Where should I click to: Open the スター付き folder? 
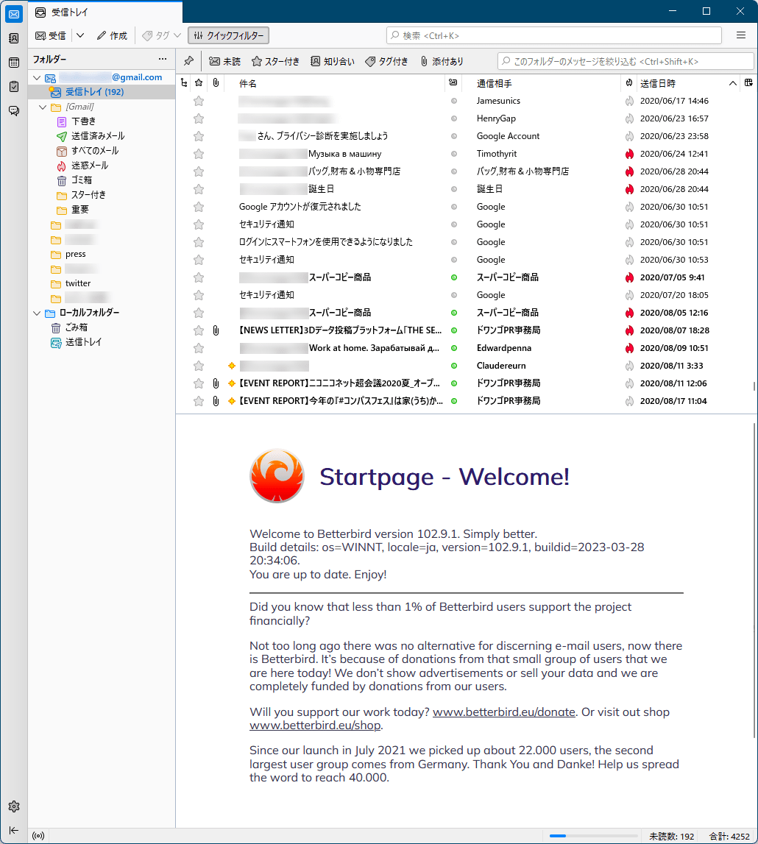102,195
